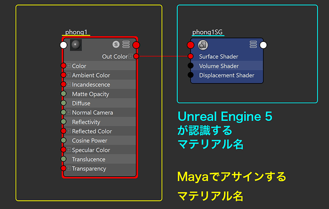
Task: Click the green Translucence input port
Action: pyautogui.click(x=63, y=159)
